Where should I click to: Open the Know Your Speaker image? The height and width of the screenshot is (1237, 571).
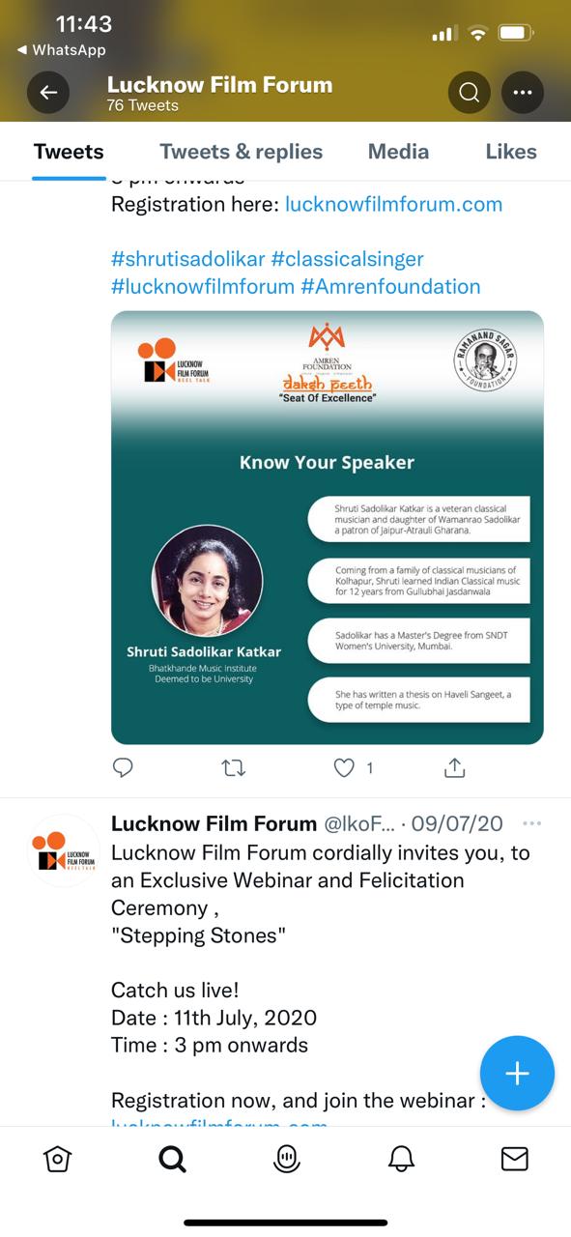coord(328,528)
